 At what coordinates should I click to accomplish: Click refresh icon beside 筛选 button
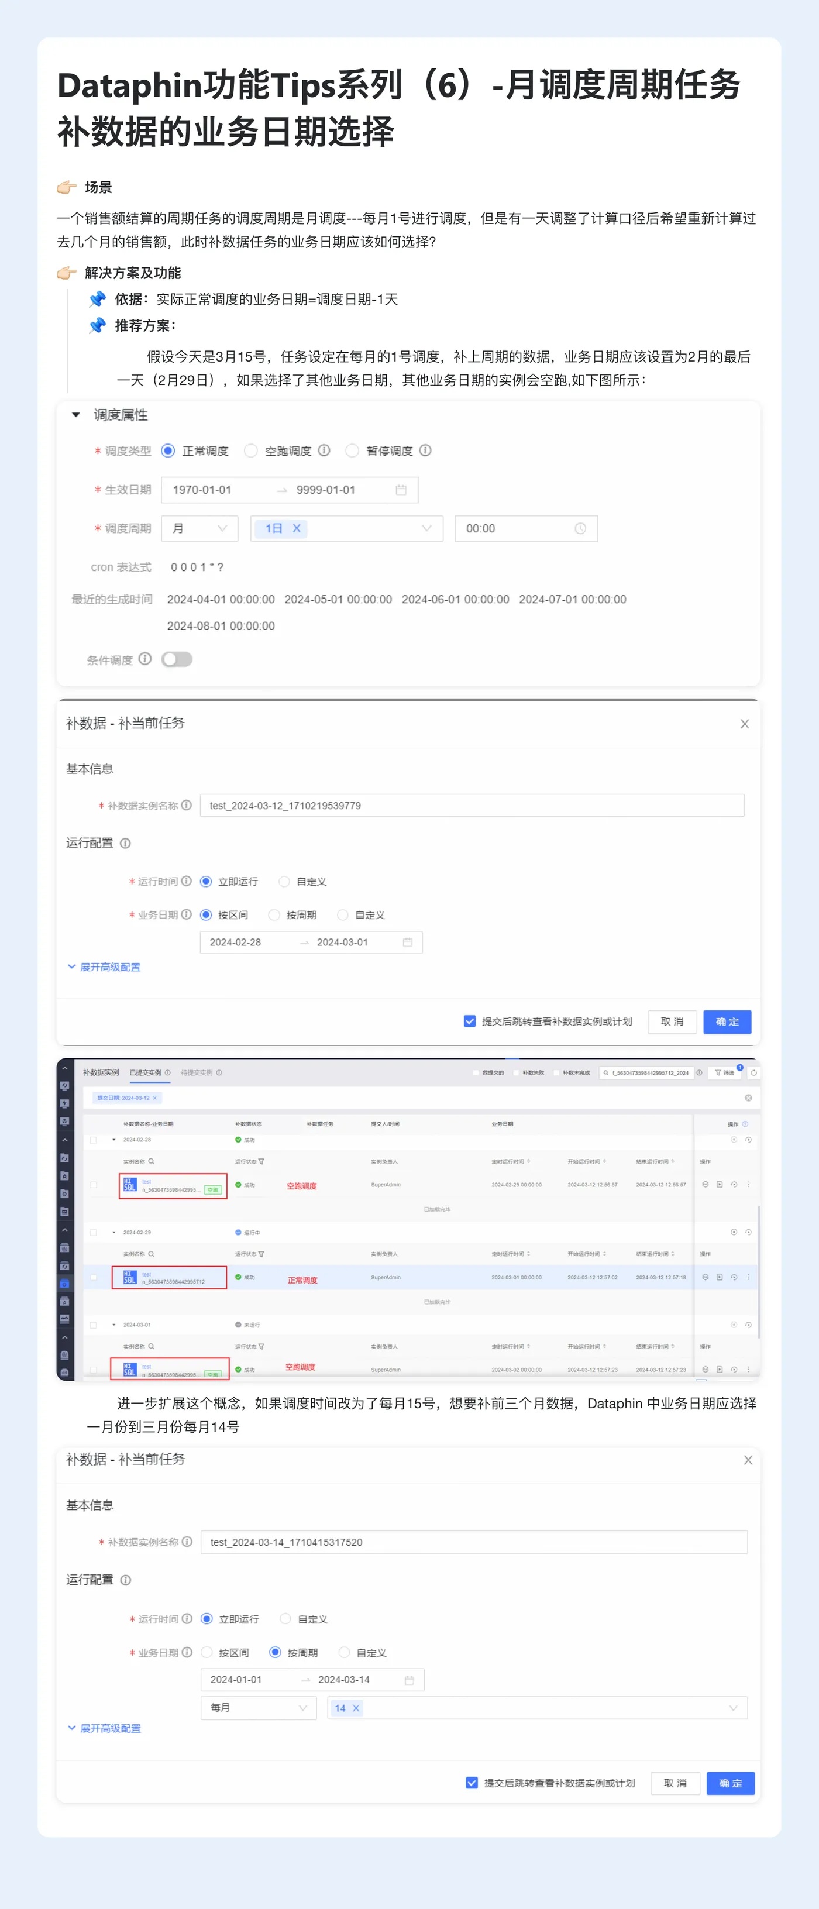pos(754,1073)
